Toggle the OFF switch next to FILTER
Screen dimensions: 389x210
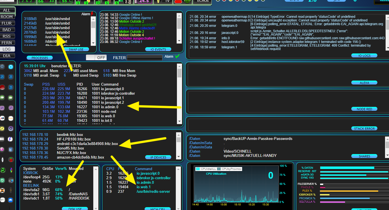click(x=96, y=57)
